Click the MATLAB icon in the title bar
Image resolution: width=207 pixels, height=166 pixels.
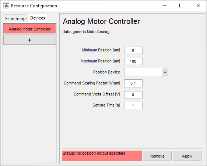coord(6,6)
